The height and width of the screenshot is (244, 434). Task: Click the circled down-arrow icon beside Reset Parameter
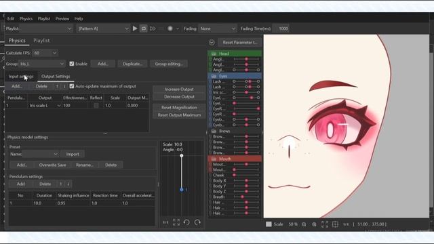coord(212,42)
